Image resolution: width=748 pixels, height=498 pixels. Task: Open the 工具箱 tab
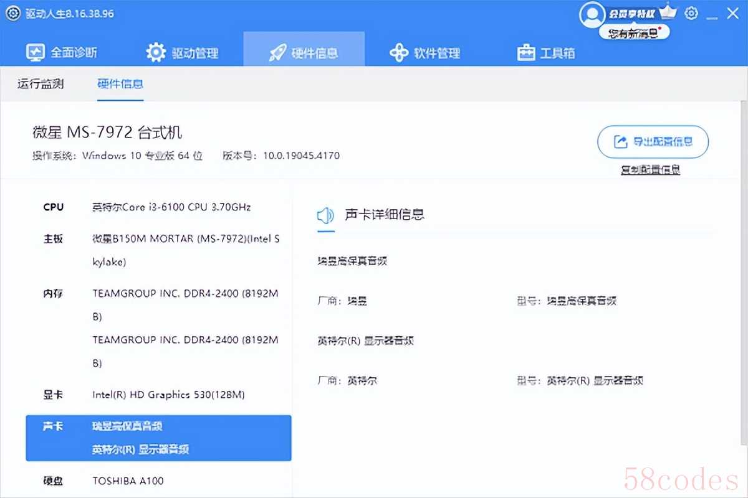coord(546,53)
